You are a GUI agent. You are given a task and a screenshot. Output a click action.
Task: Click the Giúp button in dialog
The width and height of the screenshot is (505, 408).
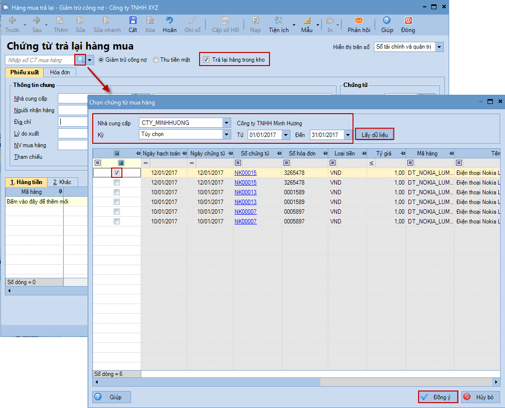112,397
